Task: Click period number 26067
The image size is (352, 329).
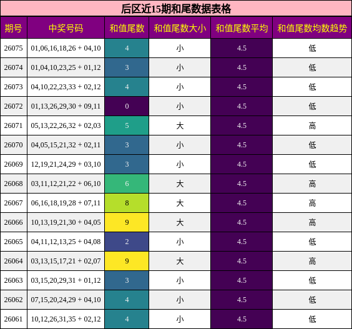Action: [x=14, y=203]
